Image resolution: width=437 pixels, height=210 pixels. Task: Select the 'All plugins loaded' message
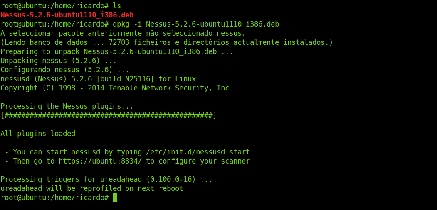38,134
